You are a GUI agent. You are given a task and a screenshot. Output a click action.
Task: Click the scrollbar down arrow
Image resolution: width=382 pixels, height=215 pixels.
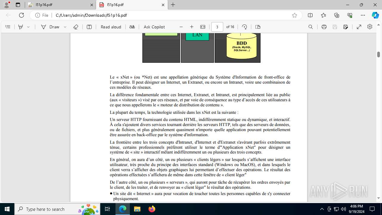[378, 198]
